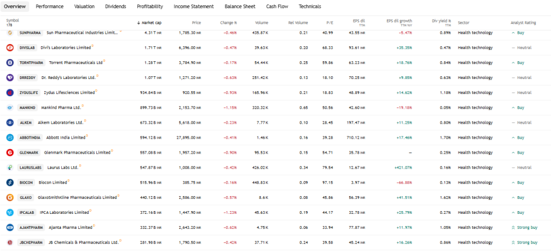
Task: Click the Glenmark Pharmaceuticals logo icon
Action: [x=10, y=153]
